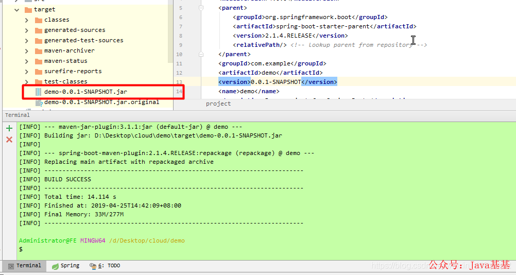Click the Terminal panel title

18,115
